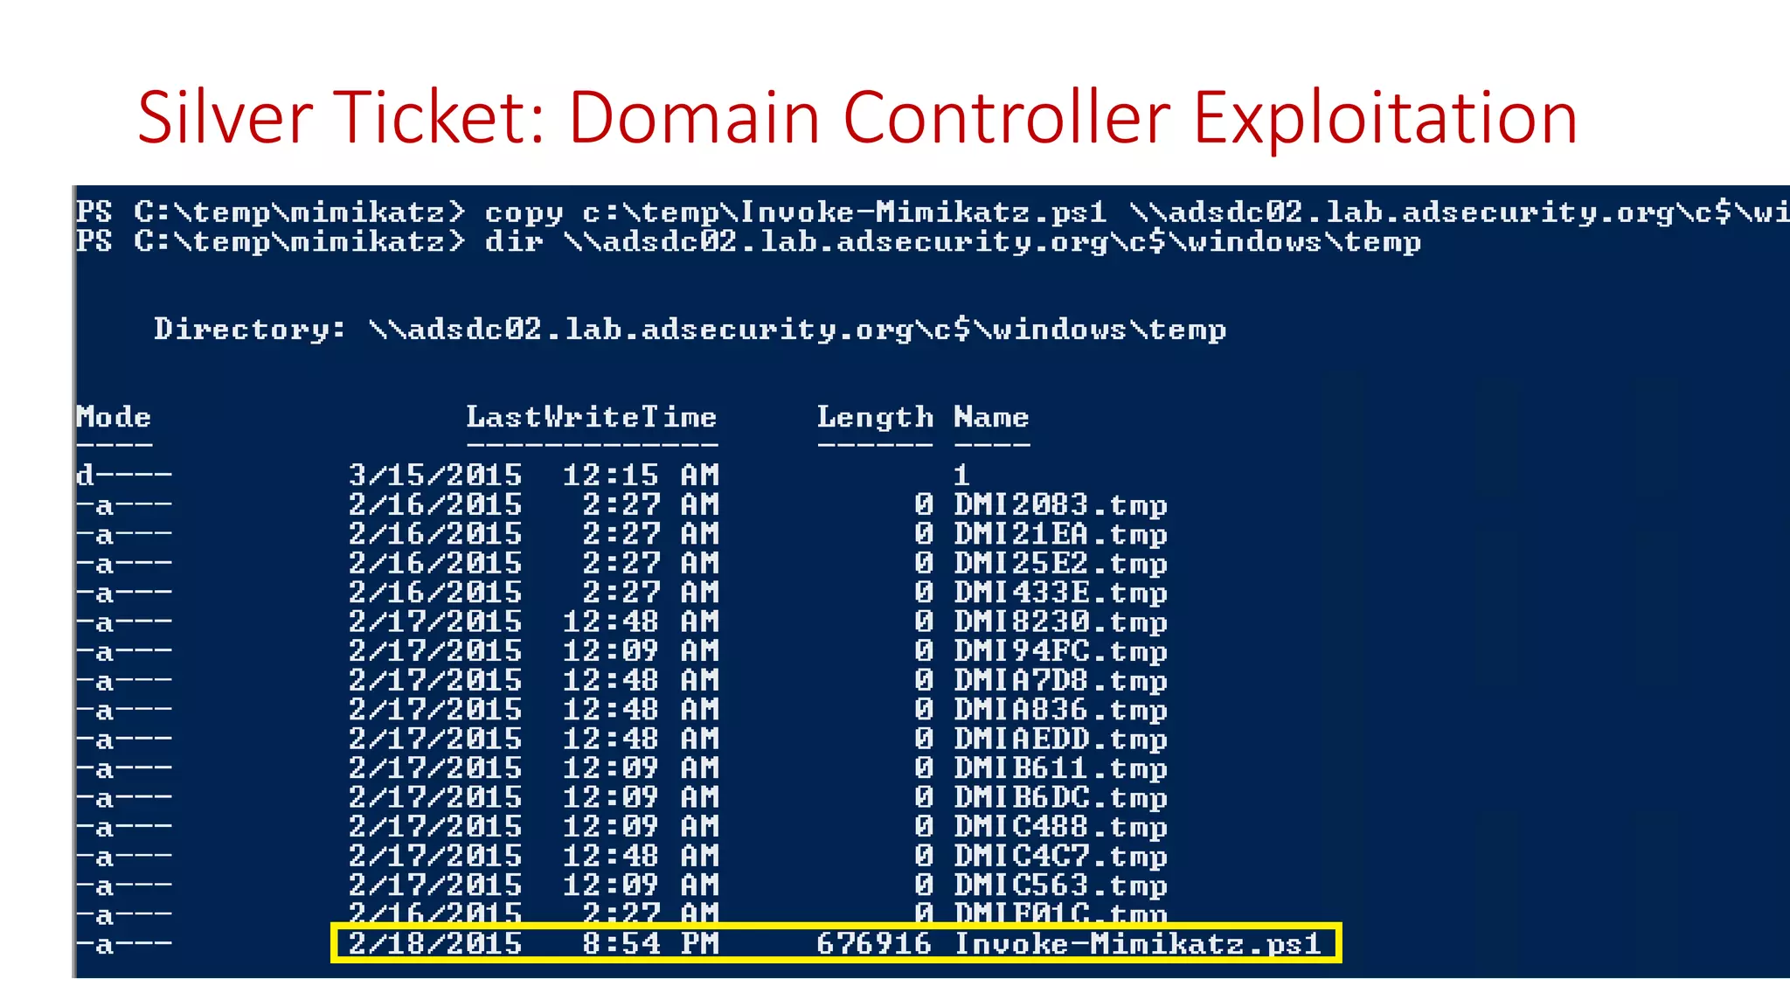Click the file name 'DMIC4C7.tmp'
1790x1007 pixels.
pos(1060,857)
